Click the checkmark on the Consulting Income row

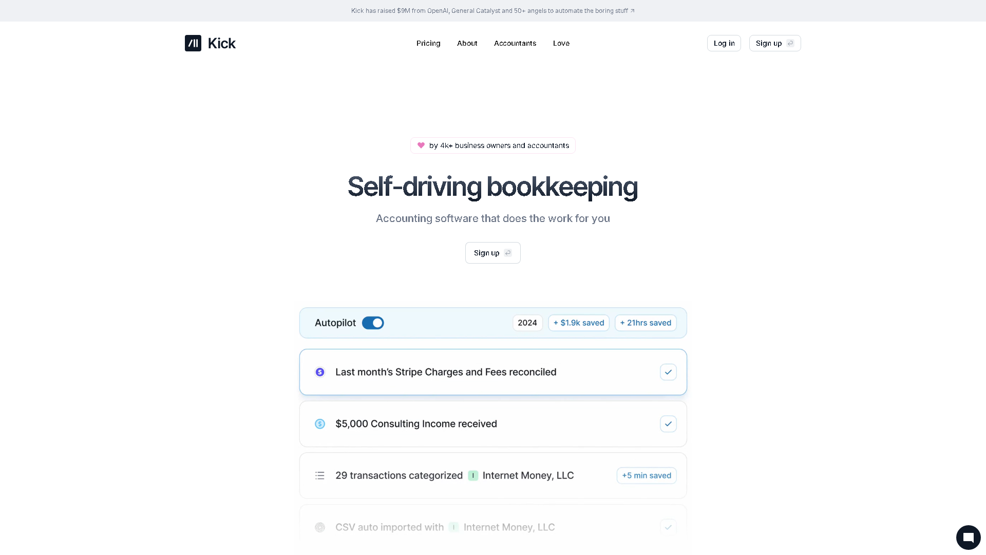pyautogui.click(x=668, y=423)
